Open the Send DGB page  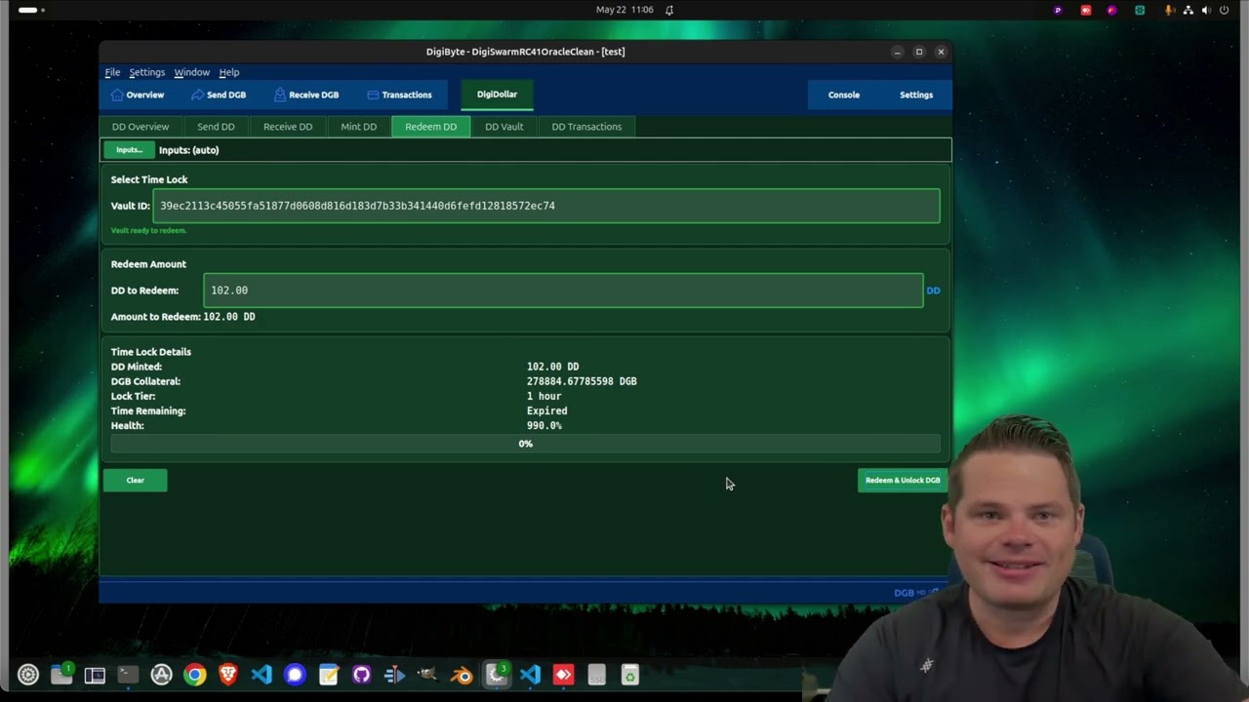(x=219, y=95)
